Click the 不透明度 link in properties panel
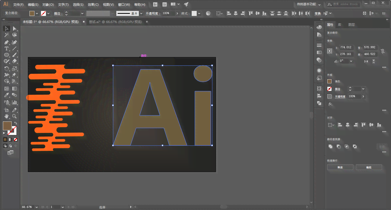Viewport: 391px width, 210px height. click(340, 97)
